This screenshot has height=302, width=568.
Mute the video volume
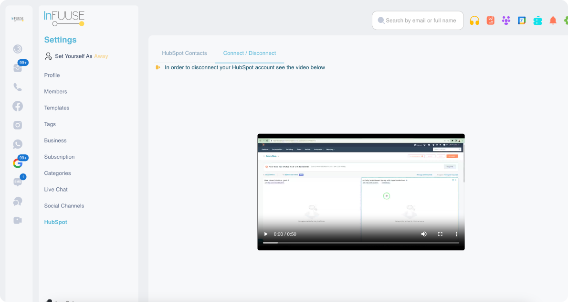(424, 234)
